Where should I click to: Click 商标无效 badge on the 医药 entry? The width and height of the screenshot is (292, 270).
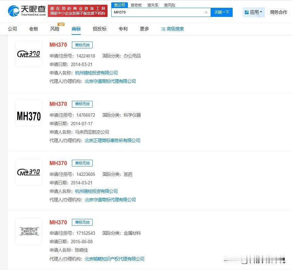[82, 163]
